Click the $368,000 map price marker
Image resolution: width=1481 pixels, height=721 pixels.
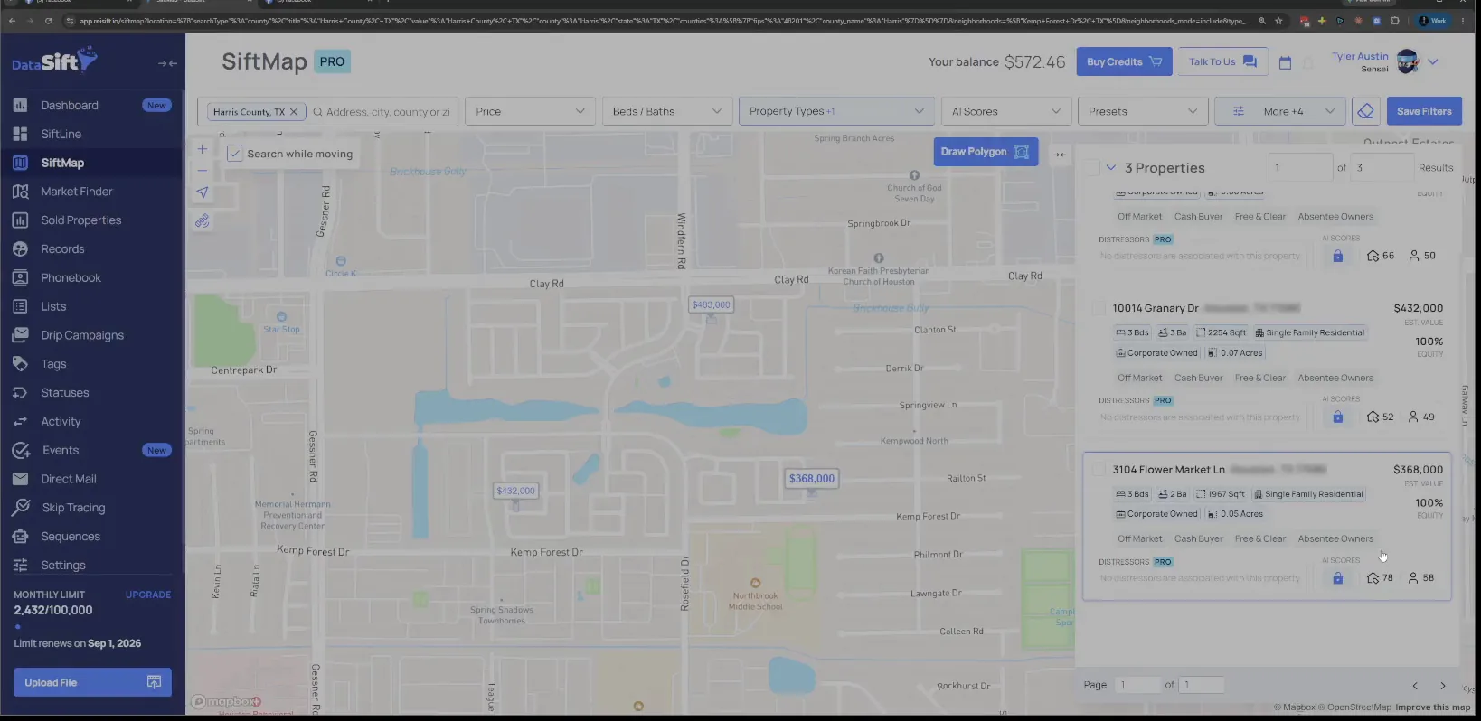tap(812, 479)
